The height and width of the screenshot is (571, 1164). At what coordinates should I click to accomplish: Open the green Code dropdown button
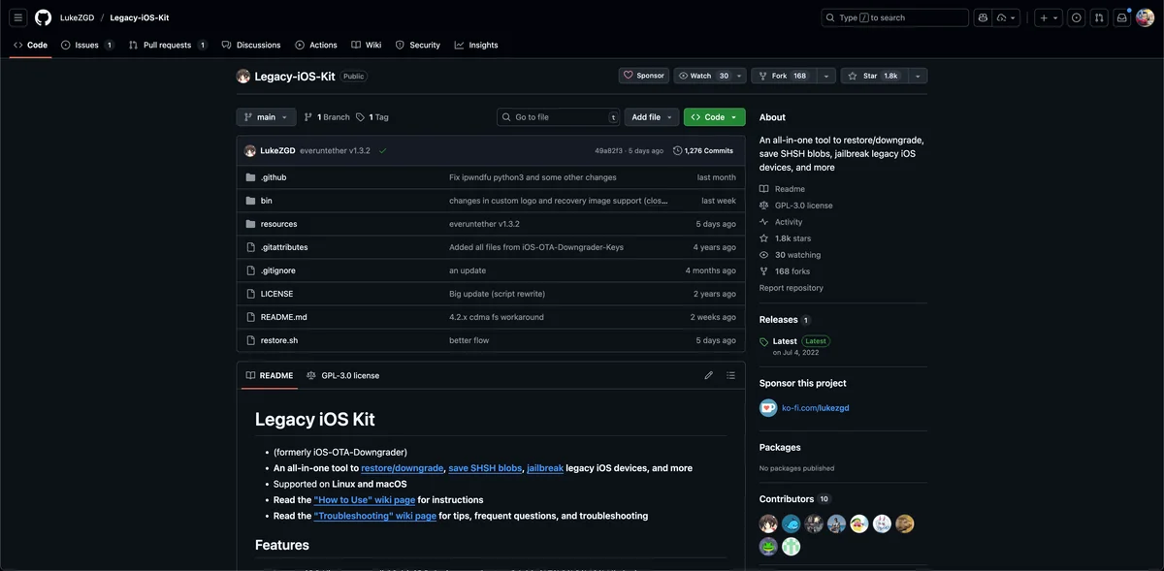715,117
